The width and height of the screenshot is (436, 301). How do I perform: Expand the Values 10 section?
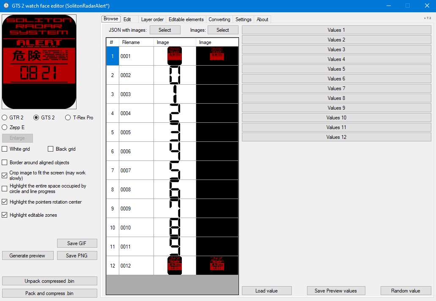[337, 118]
